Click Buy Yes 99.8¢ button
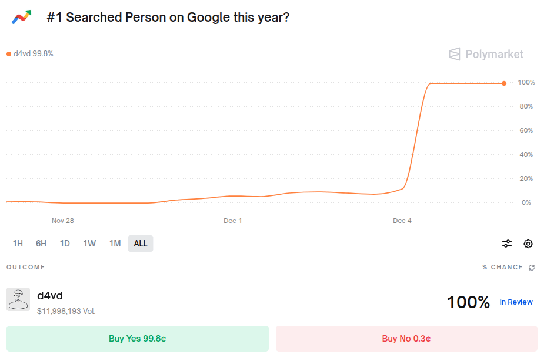Screen dimensions: 547x358 [138, 339]
